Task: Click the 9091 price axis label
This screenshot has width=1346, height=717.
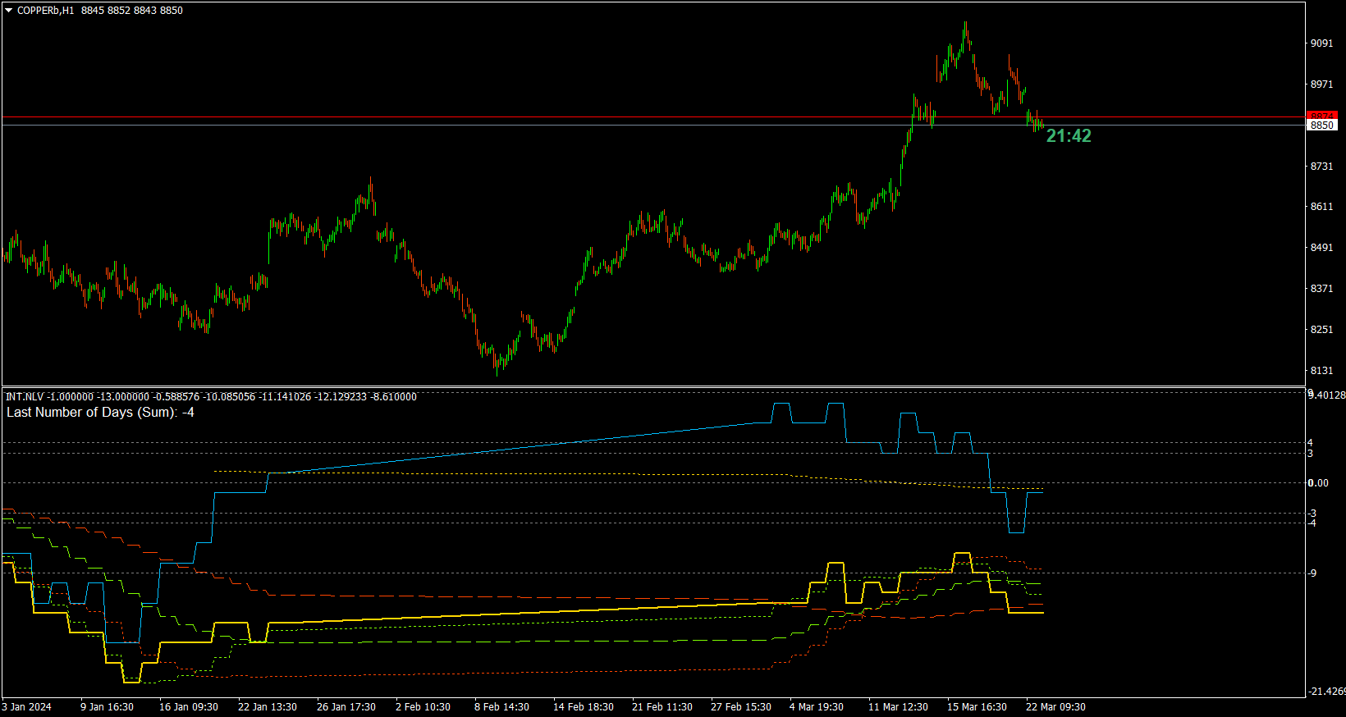Action: pyautogui.click(x=1321, y=43)
